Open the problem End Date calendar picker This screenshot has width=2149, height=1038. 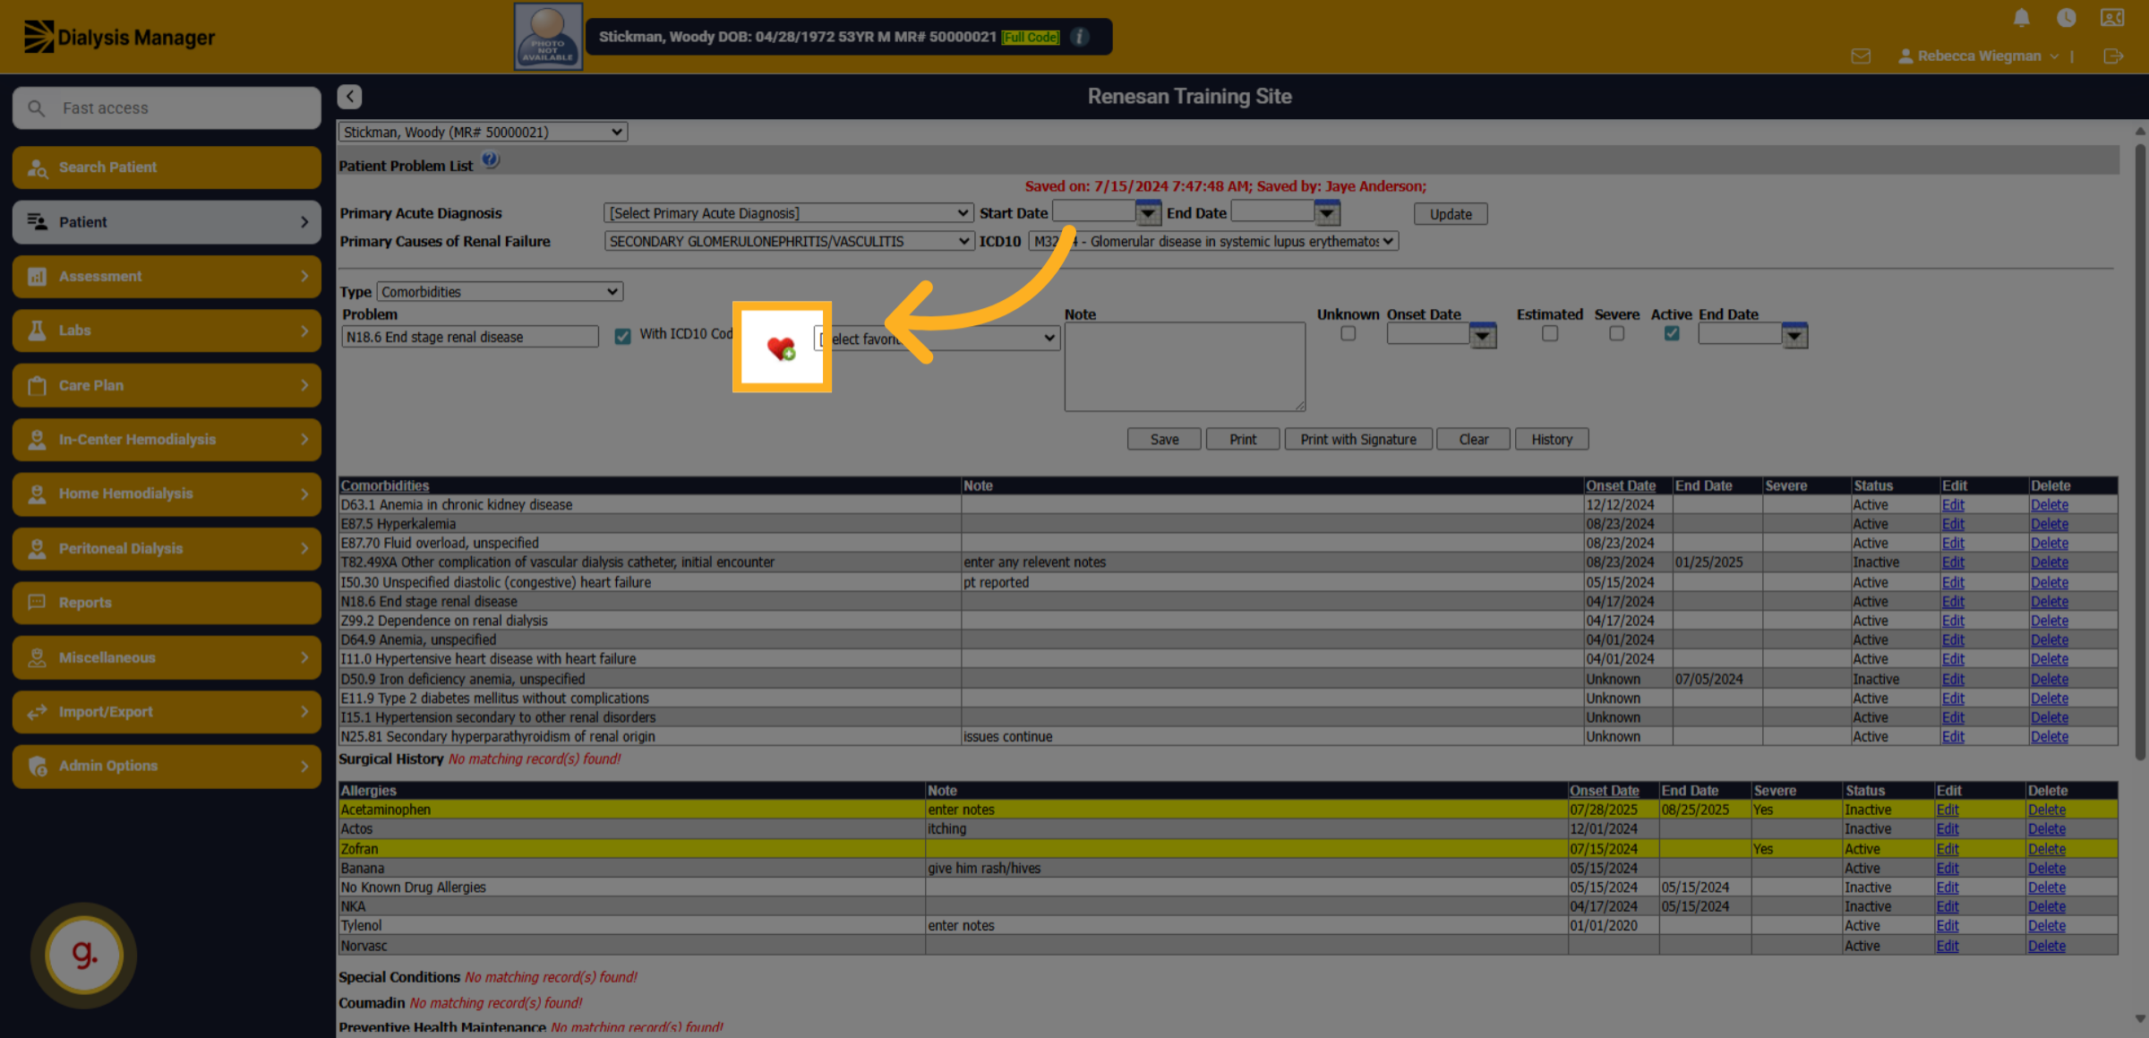[x=1794, y=336]
